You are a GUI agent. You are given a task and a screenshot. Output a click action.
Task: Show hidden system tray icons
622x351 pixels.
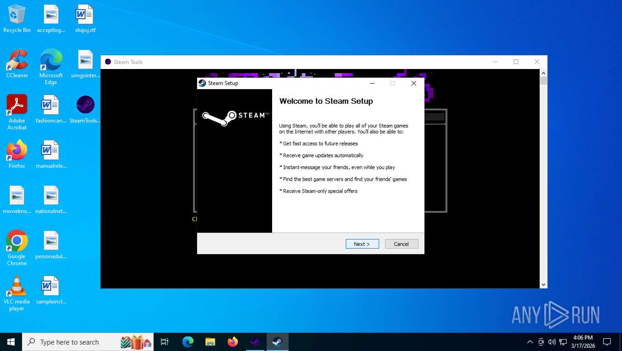[530, 342]
